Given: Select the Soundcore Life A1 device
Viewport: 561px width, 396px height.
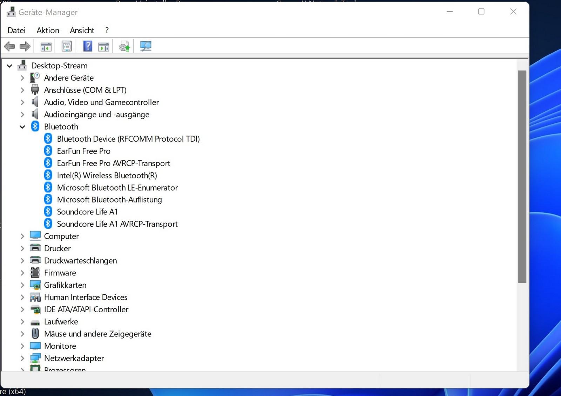Looking at the screenshot, I should coord(87,212).
